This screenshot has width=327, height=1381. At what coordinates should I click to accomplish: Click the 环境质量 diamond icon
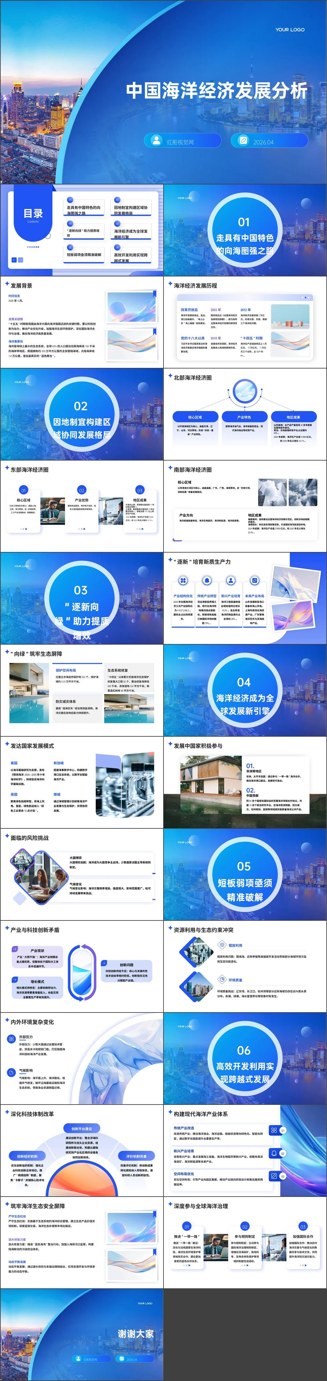223,980
